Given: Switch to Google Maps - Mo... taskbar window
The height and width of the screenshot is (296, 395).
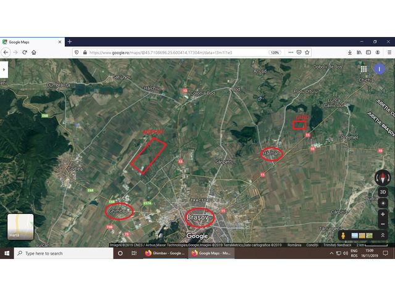Looking at the screenshot, I should [x=211, y=253].
